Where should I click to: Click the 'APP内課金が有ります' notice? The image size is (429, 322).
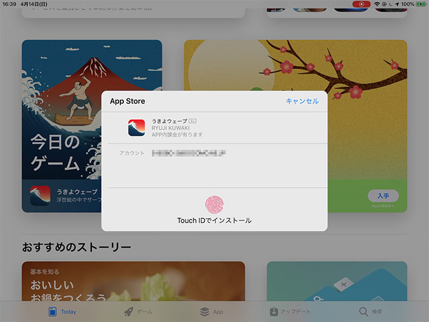click(x=177, y=134)
